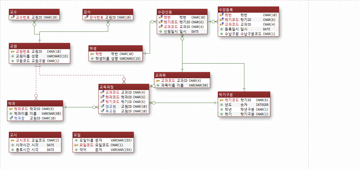Click the key icon beside 학번 in 학생 table
Screen dimensions: 359x170
pos(92,54)
